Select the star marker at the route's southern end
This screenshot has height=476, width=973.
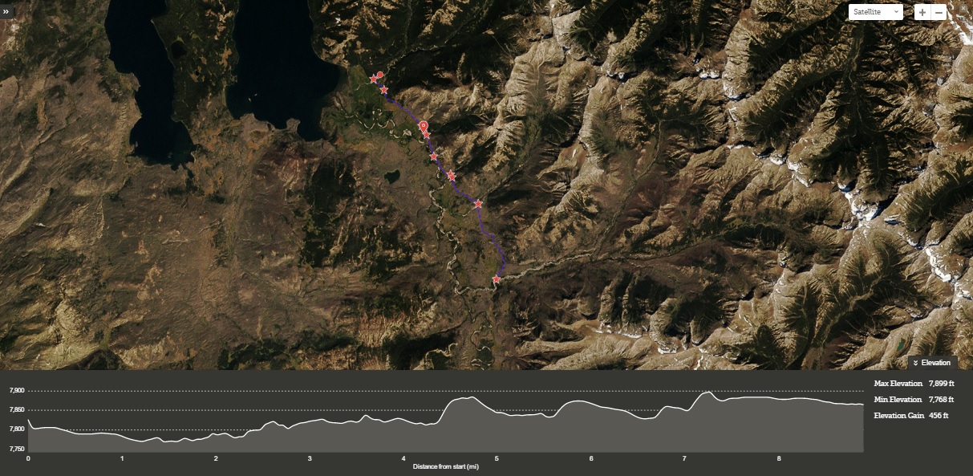point(497,279)
